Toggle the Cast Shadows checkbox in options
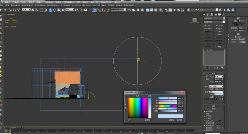 coord(205,111)
